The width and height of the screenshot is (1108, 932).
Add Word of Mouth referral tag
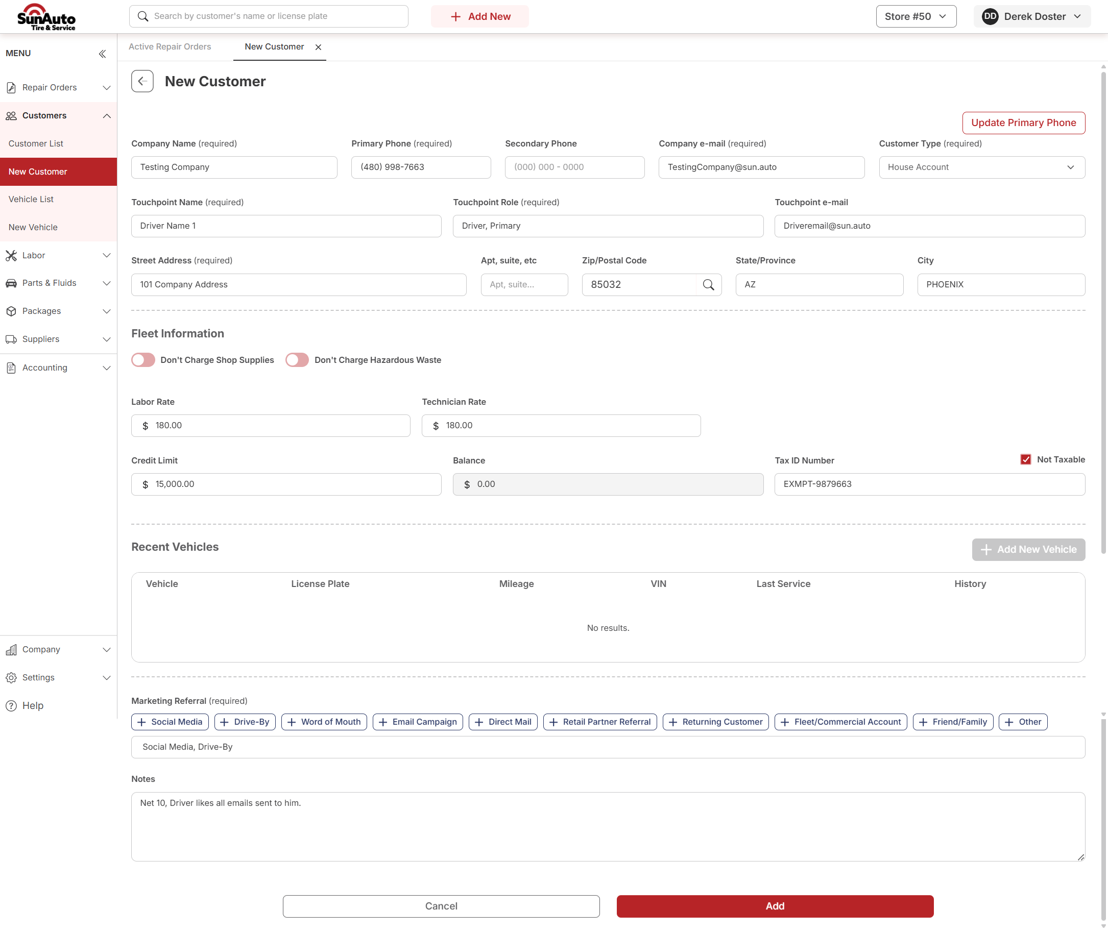[324, 722]
